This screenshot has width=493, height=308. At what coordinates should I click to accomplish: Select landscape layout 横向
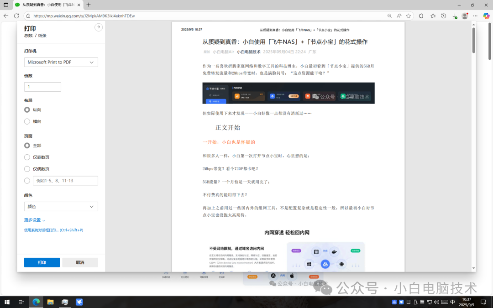point(27,121)
